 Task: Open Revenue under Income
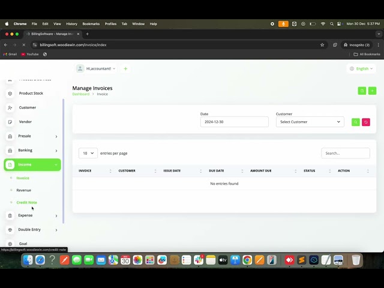click(x=23, y=190)
